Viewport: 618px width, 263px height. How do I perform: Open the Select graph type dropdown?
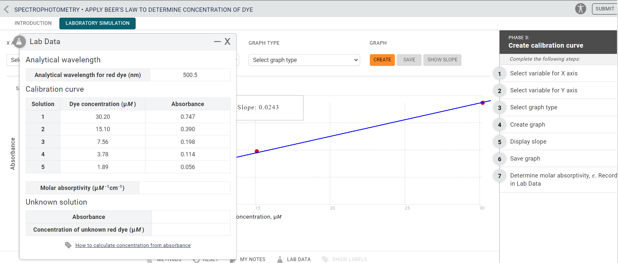coord(304,60)
